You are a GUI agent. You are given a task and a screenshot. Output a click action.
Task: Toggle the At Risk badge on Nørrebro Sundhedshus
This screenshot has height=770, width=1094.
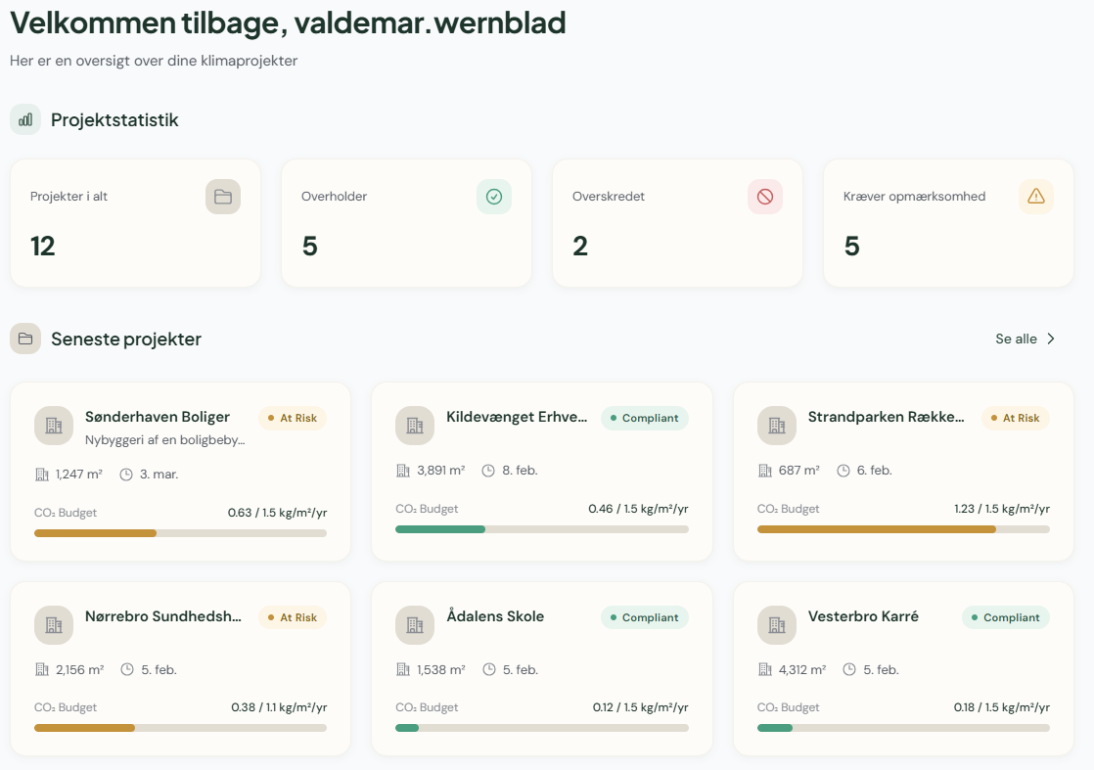click(293, 617)
